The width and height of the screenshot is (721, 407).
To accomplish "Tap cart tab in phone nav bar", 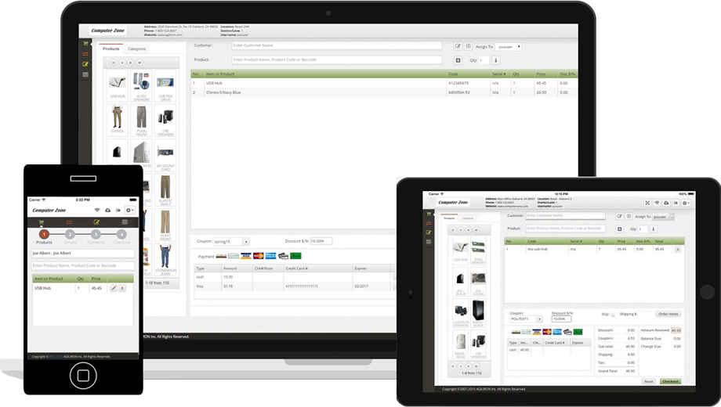I will coord(42,222).
